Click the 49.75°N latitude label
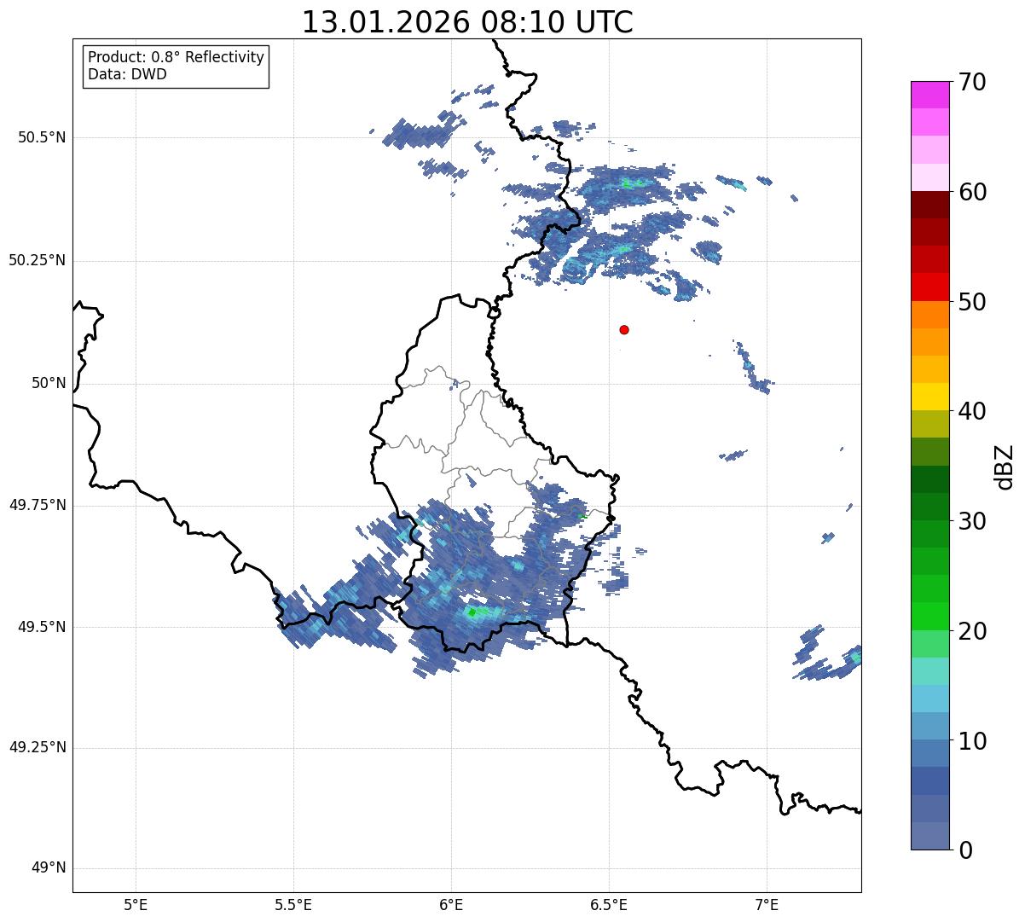The width and height of the screenshot is (1025, 922). [37, 505]
